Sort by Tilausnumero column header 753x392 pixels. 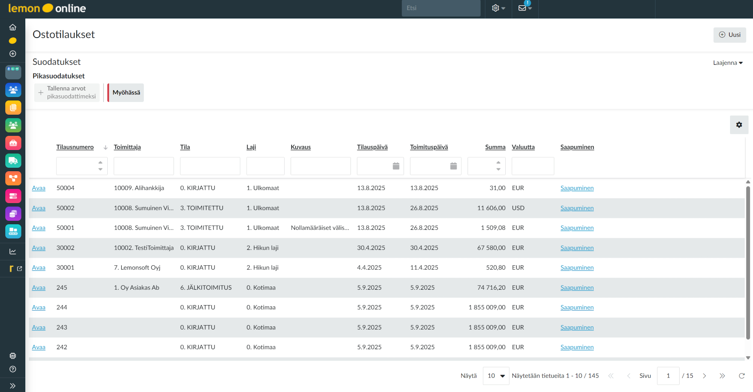(x=75, y=147)
